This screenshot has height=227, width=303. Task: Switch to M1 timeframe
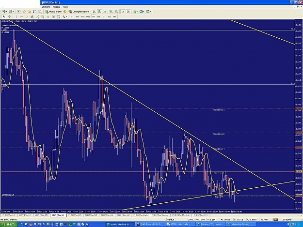pos(72,16)
